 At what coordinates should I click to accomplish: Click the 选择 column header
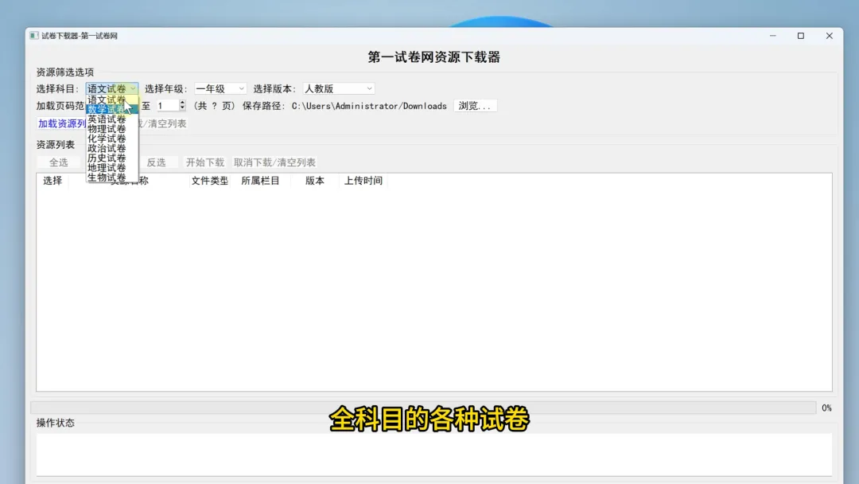[x=52, y=181]
